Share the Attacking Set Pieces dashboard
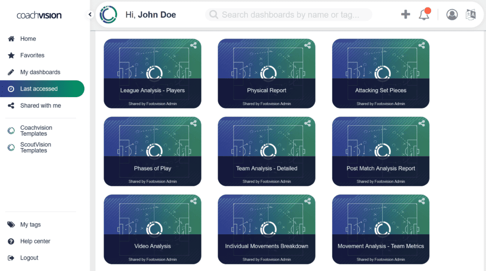Viewport: 486px width, 271px height. 422,46
